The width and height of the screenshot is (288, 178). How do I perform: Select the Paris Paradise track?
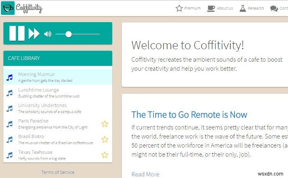point(58,124)
